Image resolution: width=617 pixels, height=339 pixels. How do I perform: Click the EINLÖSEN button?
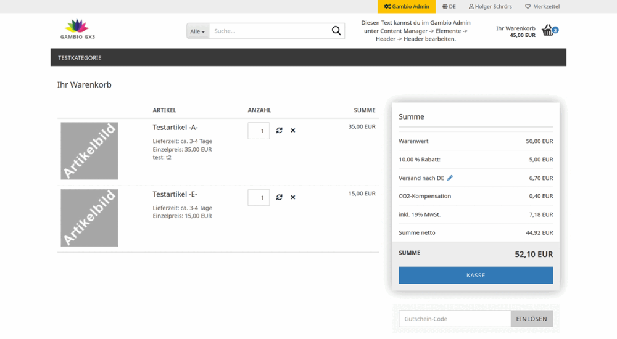[x=532, y=319]
